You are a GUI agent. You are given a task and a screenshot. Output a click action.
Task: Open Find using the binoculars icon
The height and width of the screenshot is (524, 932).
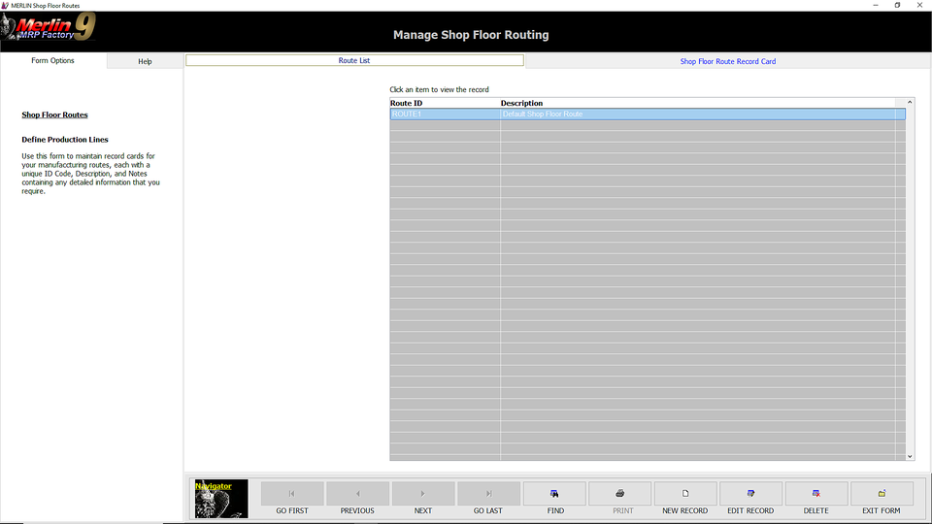tap(554, 494)
